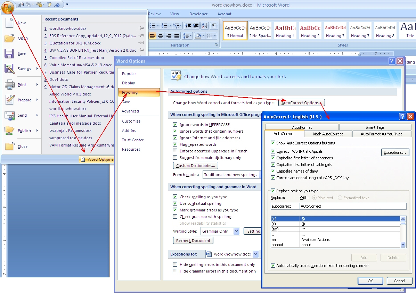
Task: Click the Publish folder icon
Action: [x=9, y=131]
